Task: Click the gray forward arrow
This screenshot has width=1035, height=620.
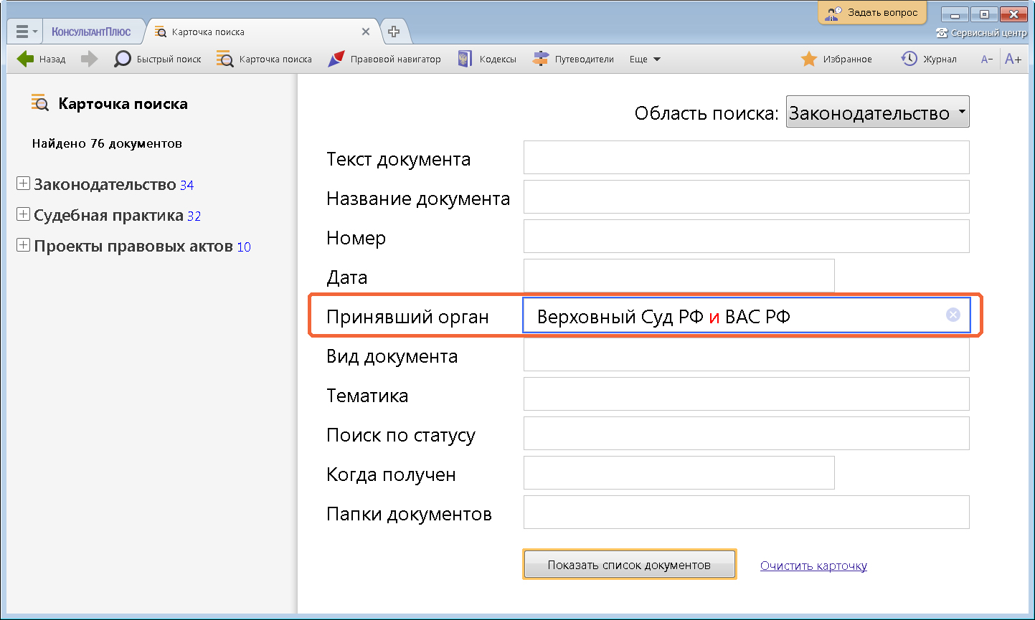Action: click(x=89, y=59)
